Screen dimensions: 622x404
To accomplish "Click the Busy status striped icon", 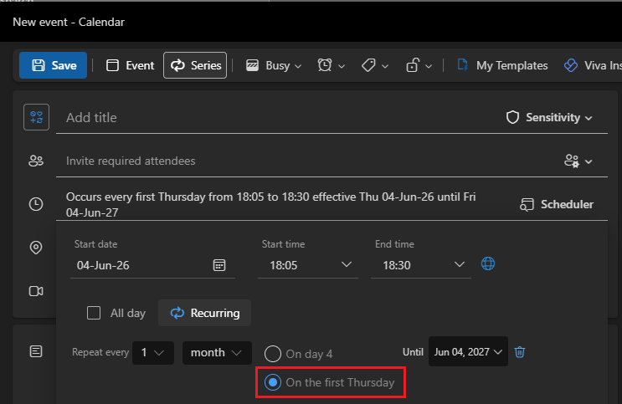I will (252, 65).
